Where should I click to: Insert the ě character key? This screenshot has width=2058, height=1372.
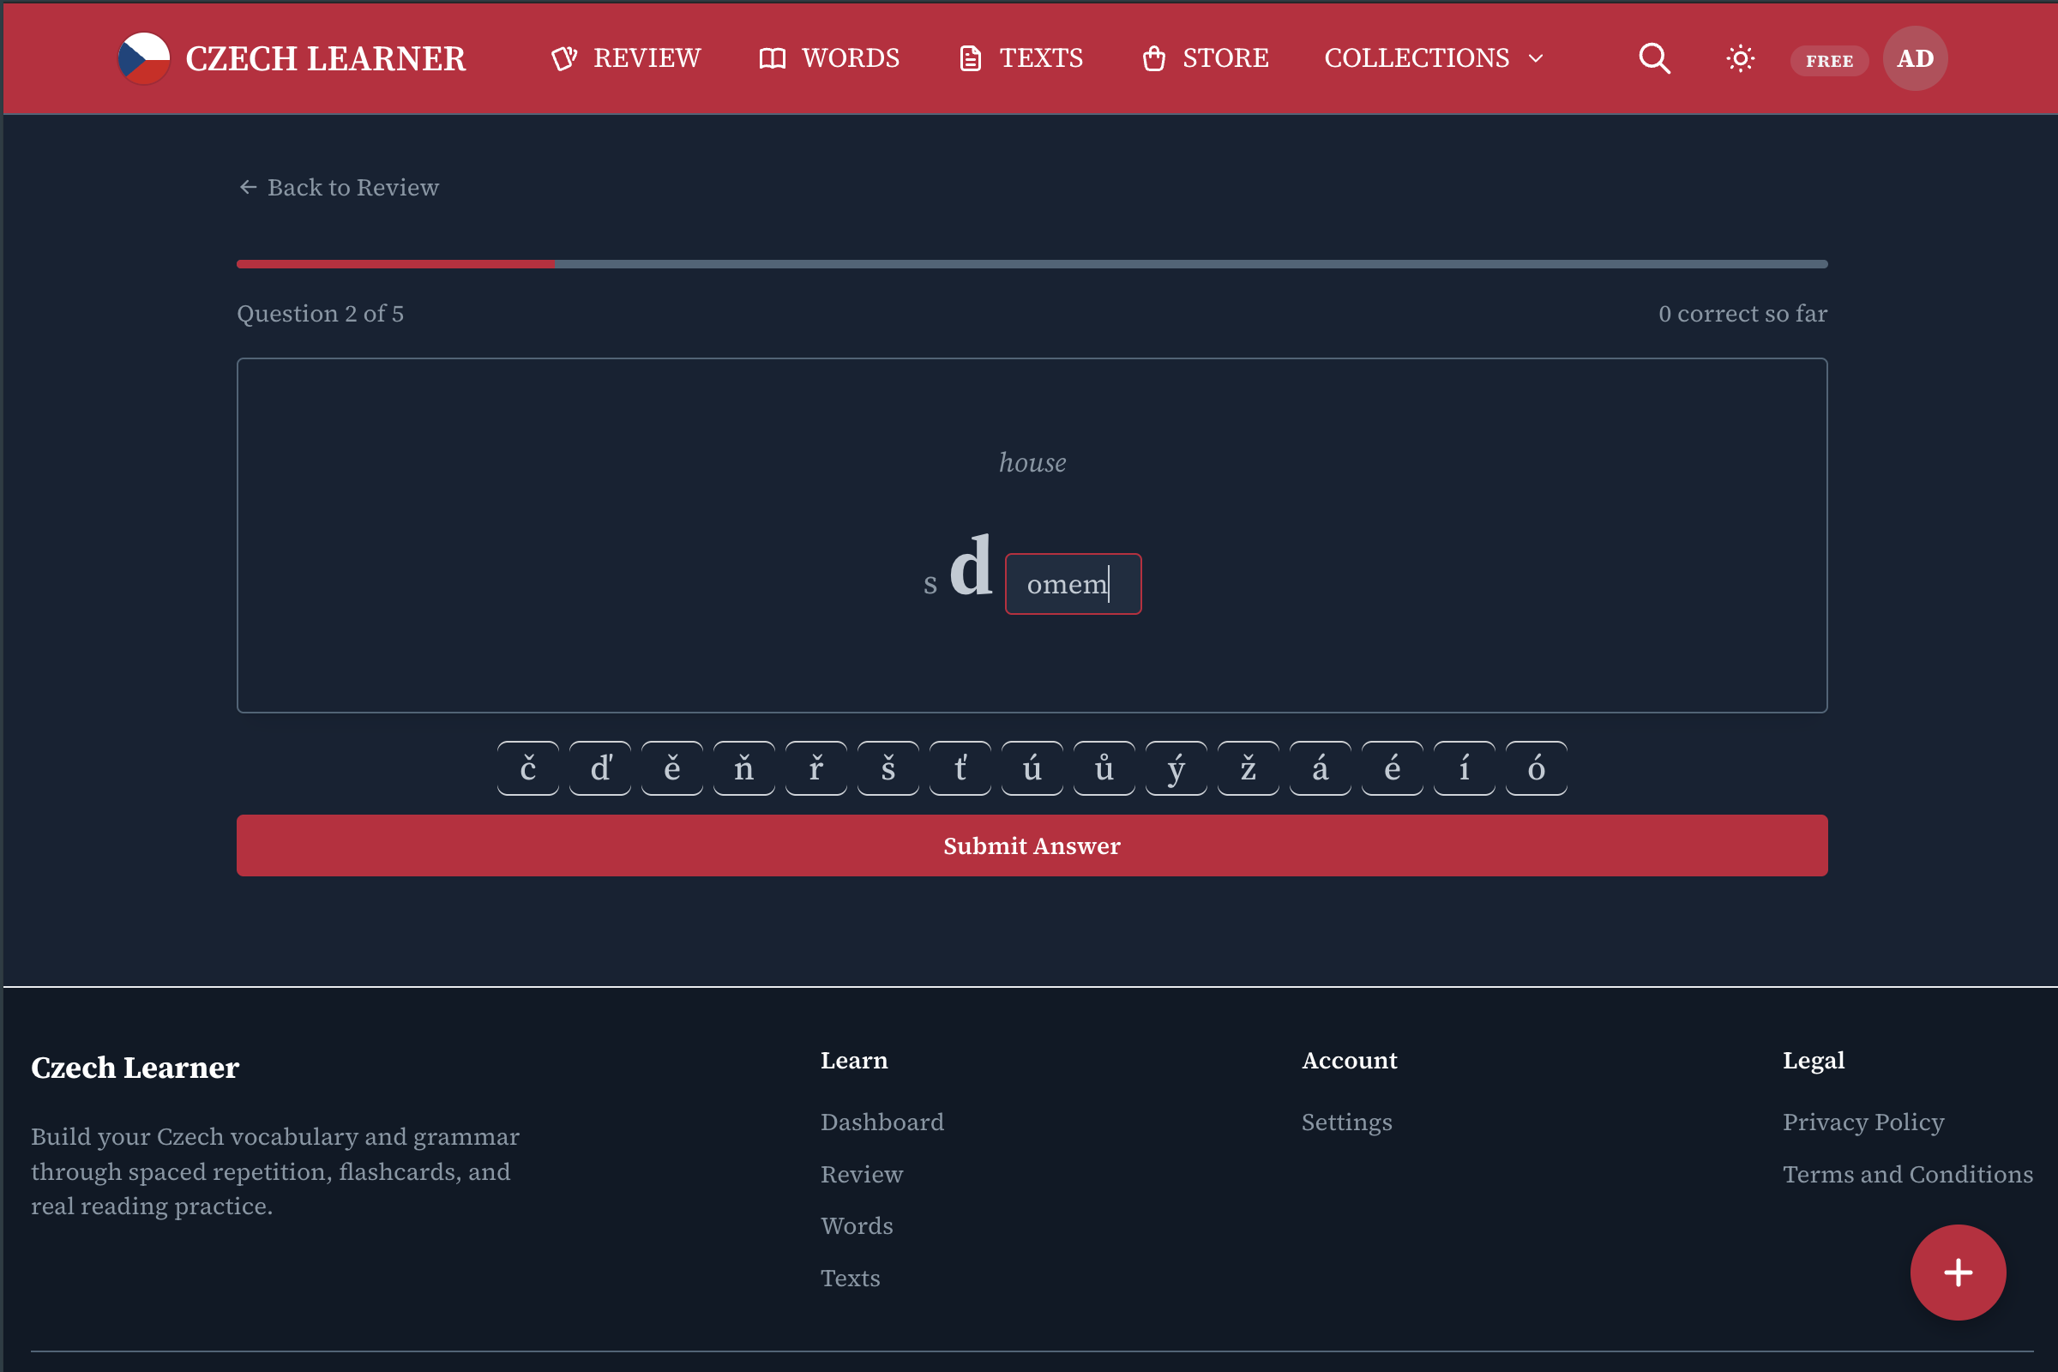coord(671,768)
